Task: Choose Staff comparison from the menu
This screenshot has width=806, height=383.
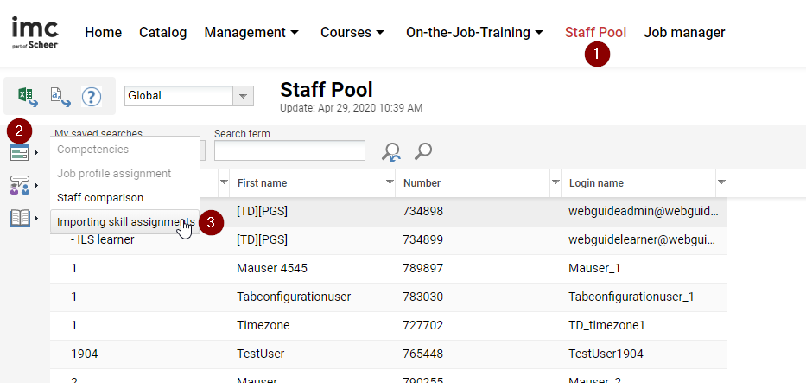Action: point(100,198)
